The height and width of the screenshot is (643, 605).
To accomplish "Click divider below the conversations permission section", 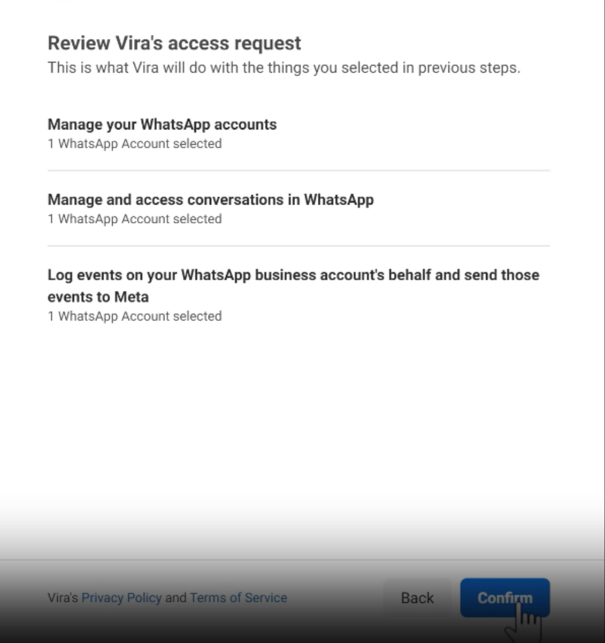I will pos(299,246).
